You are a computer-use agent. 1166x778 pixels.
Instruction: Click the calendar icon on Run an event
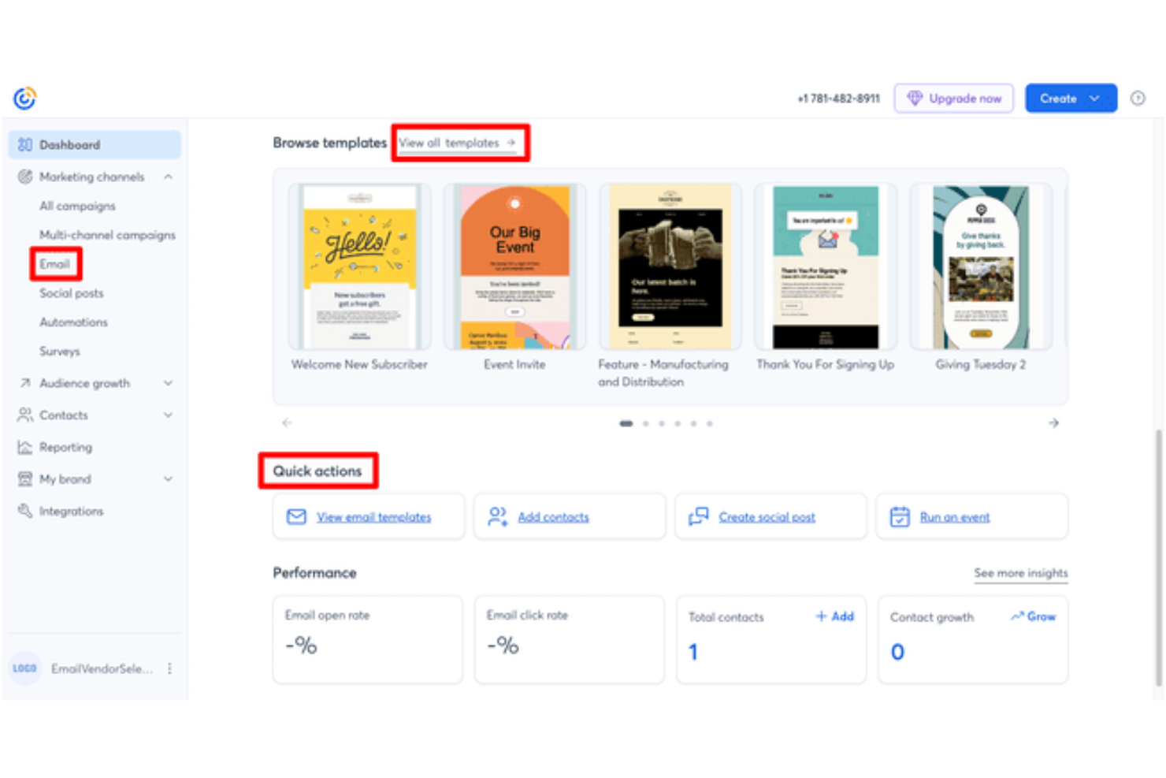coord(900,516)
